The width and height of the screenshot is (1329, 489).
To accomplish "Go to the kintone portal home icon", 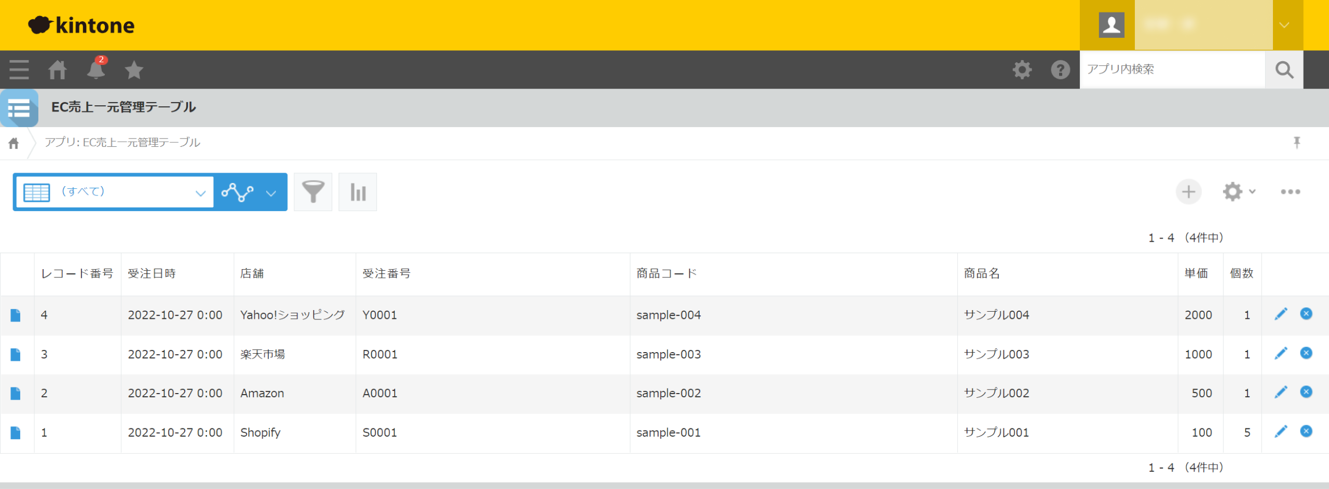I will pyautogui.click(x=58, y=69).
